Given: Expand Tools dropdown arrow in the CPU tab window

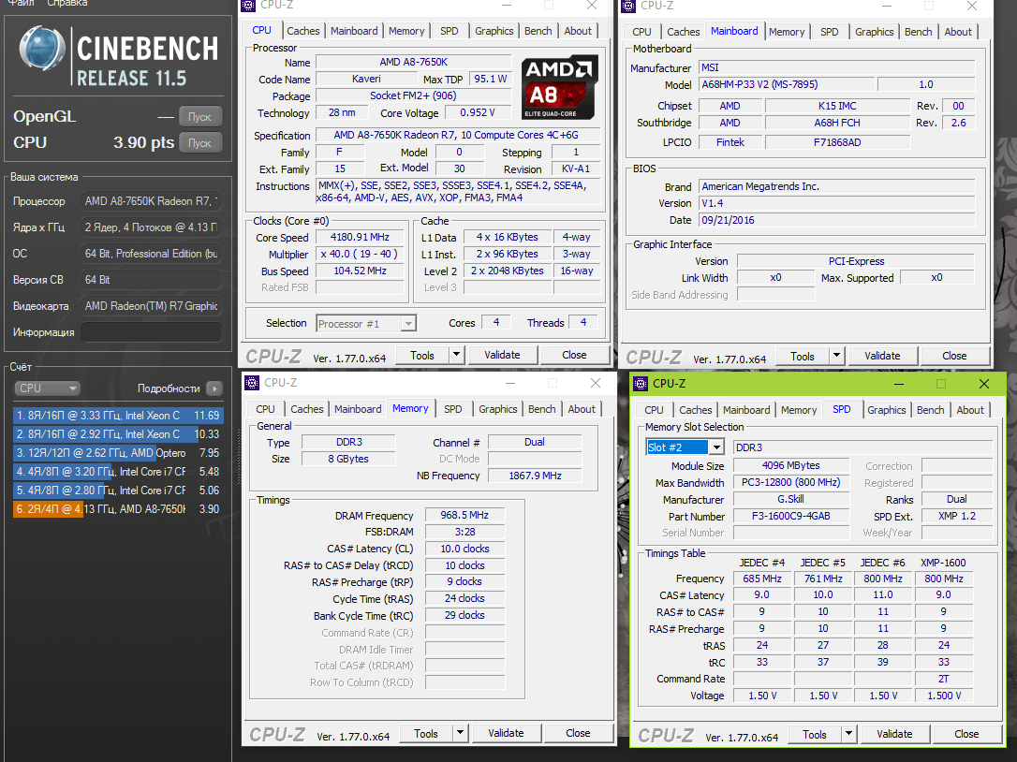Looking at the screenshot, I should (x=457, y=356).
